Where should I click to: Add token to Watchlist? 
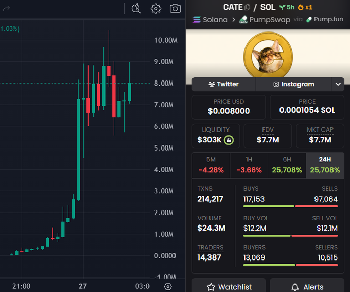(229, 285)
